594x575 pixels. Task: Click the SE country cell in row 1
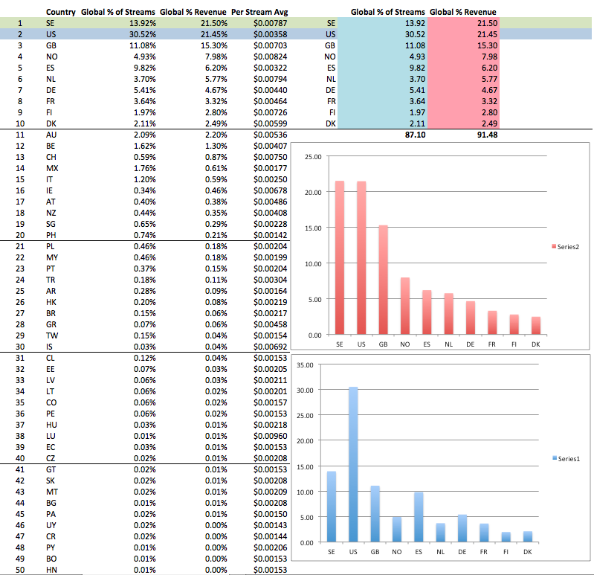51,24
